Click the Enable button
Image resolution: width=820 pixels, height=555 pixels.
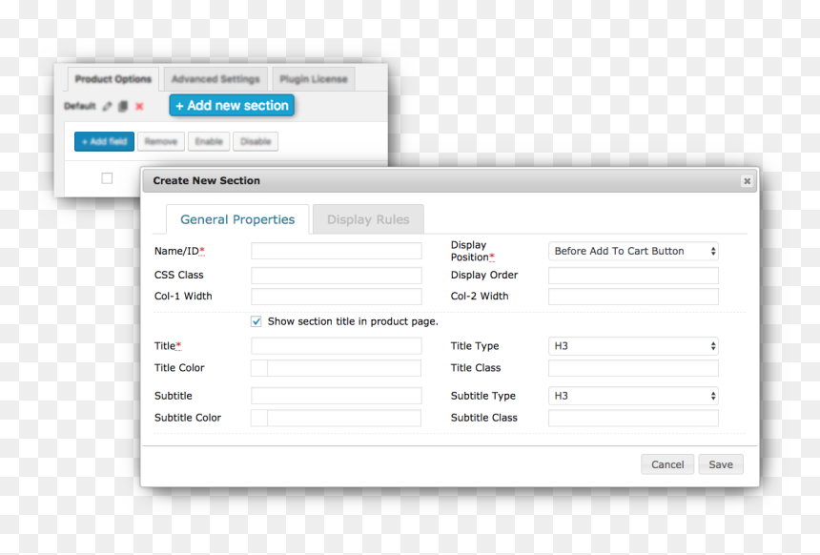point(209,142)
